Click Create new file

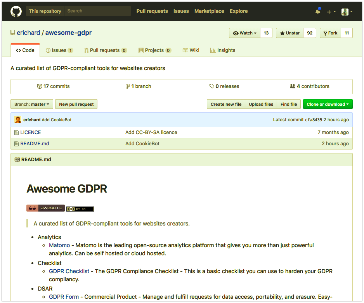pos(226,104)
